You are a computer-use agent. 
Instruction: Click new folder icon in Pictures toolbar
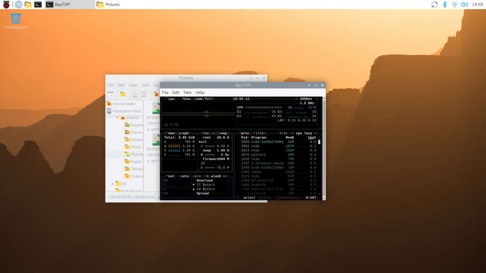coord(123,94)
